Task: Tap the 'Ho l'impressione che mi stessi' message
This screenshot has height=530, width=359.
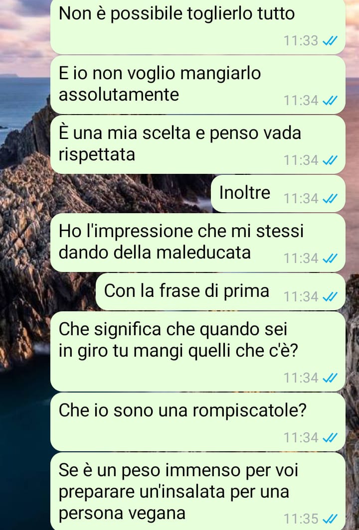Action: point(198,243)
